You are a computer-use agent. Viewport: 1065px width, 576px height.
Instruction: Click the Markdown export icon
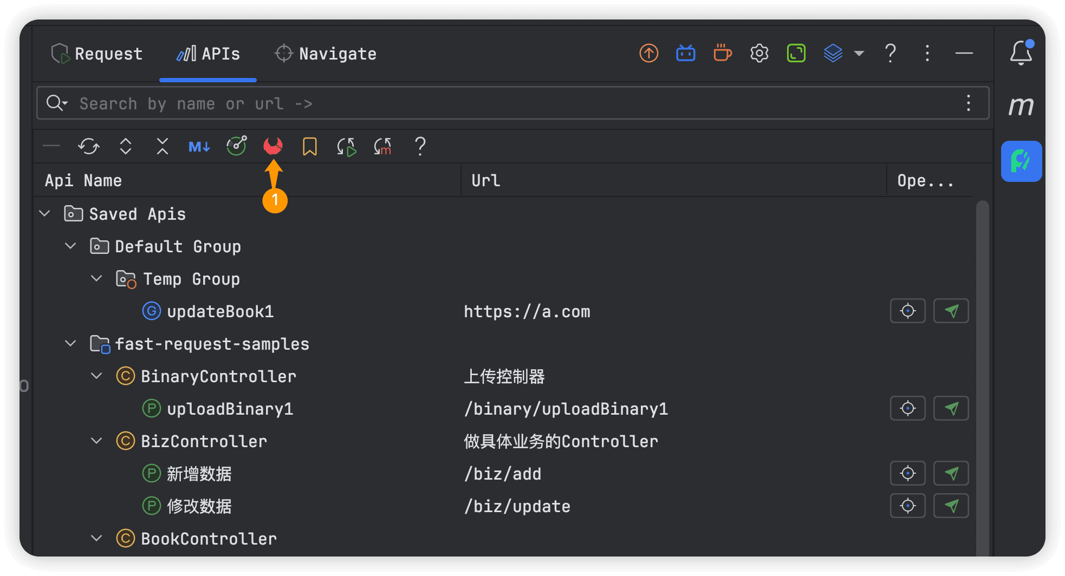(199, 146)
